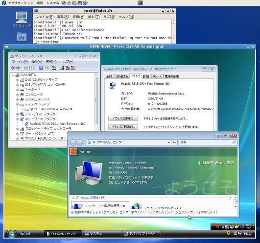This screenshot has width=260, height=243.
Task: Toggle CAPS indicator on language bar
Action: (x=248, y=225)
